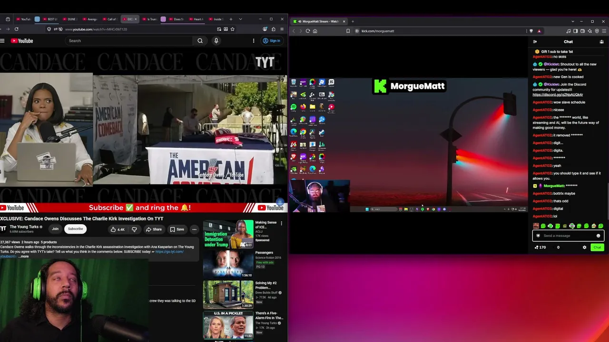The image size is (609, 342).
Task: Reload the Kick page
Action: [x=308, y=31]
